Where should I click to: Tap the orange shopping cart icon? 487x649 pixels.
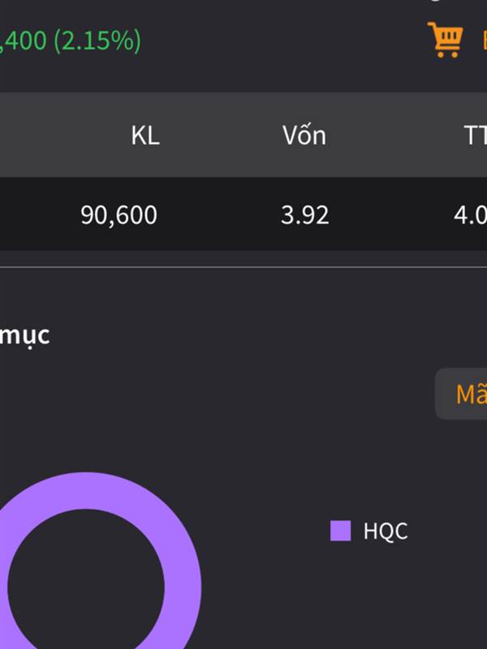point(445,40)
